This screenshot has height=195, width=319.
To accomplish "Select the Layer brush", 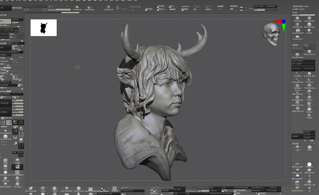I will (x=297, y=148).
